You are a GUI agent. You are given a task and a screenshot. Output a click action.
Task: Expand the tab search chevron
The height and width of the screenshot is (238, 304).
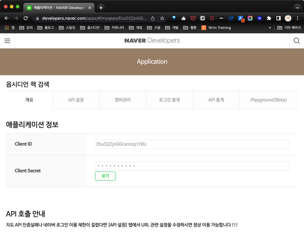click(297, 8)
